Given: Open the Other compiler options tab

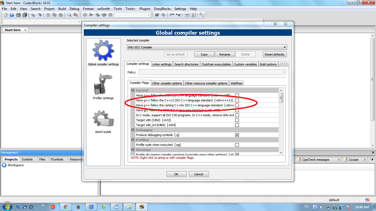Looking at the screenshot, I should [x=167, y=83].
